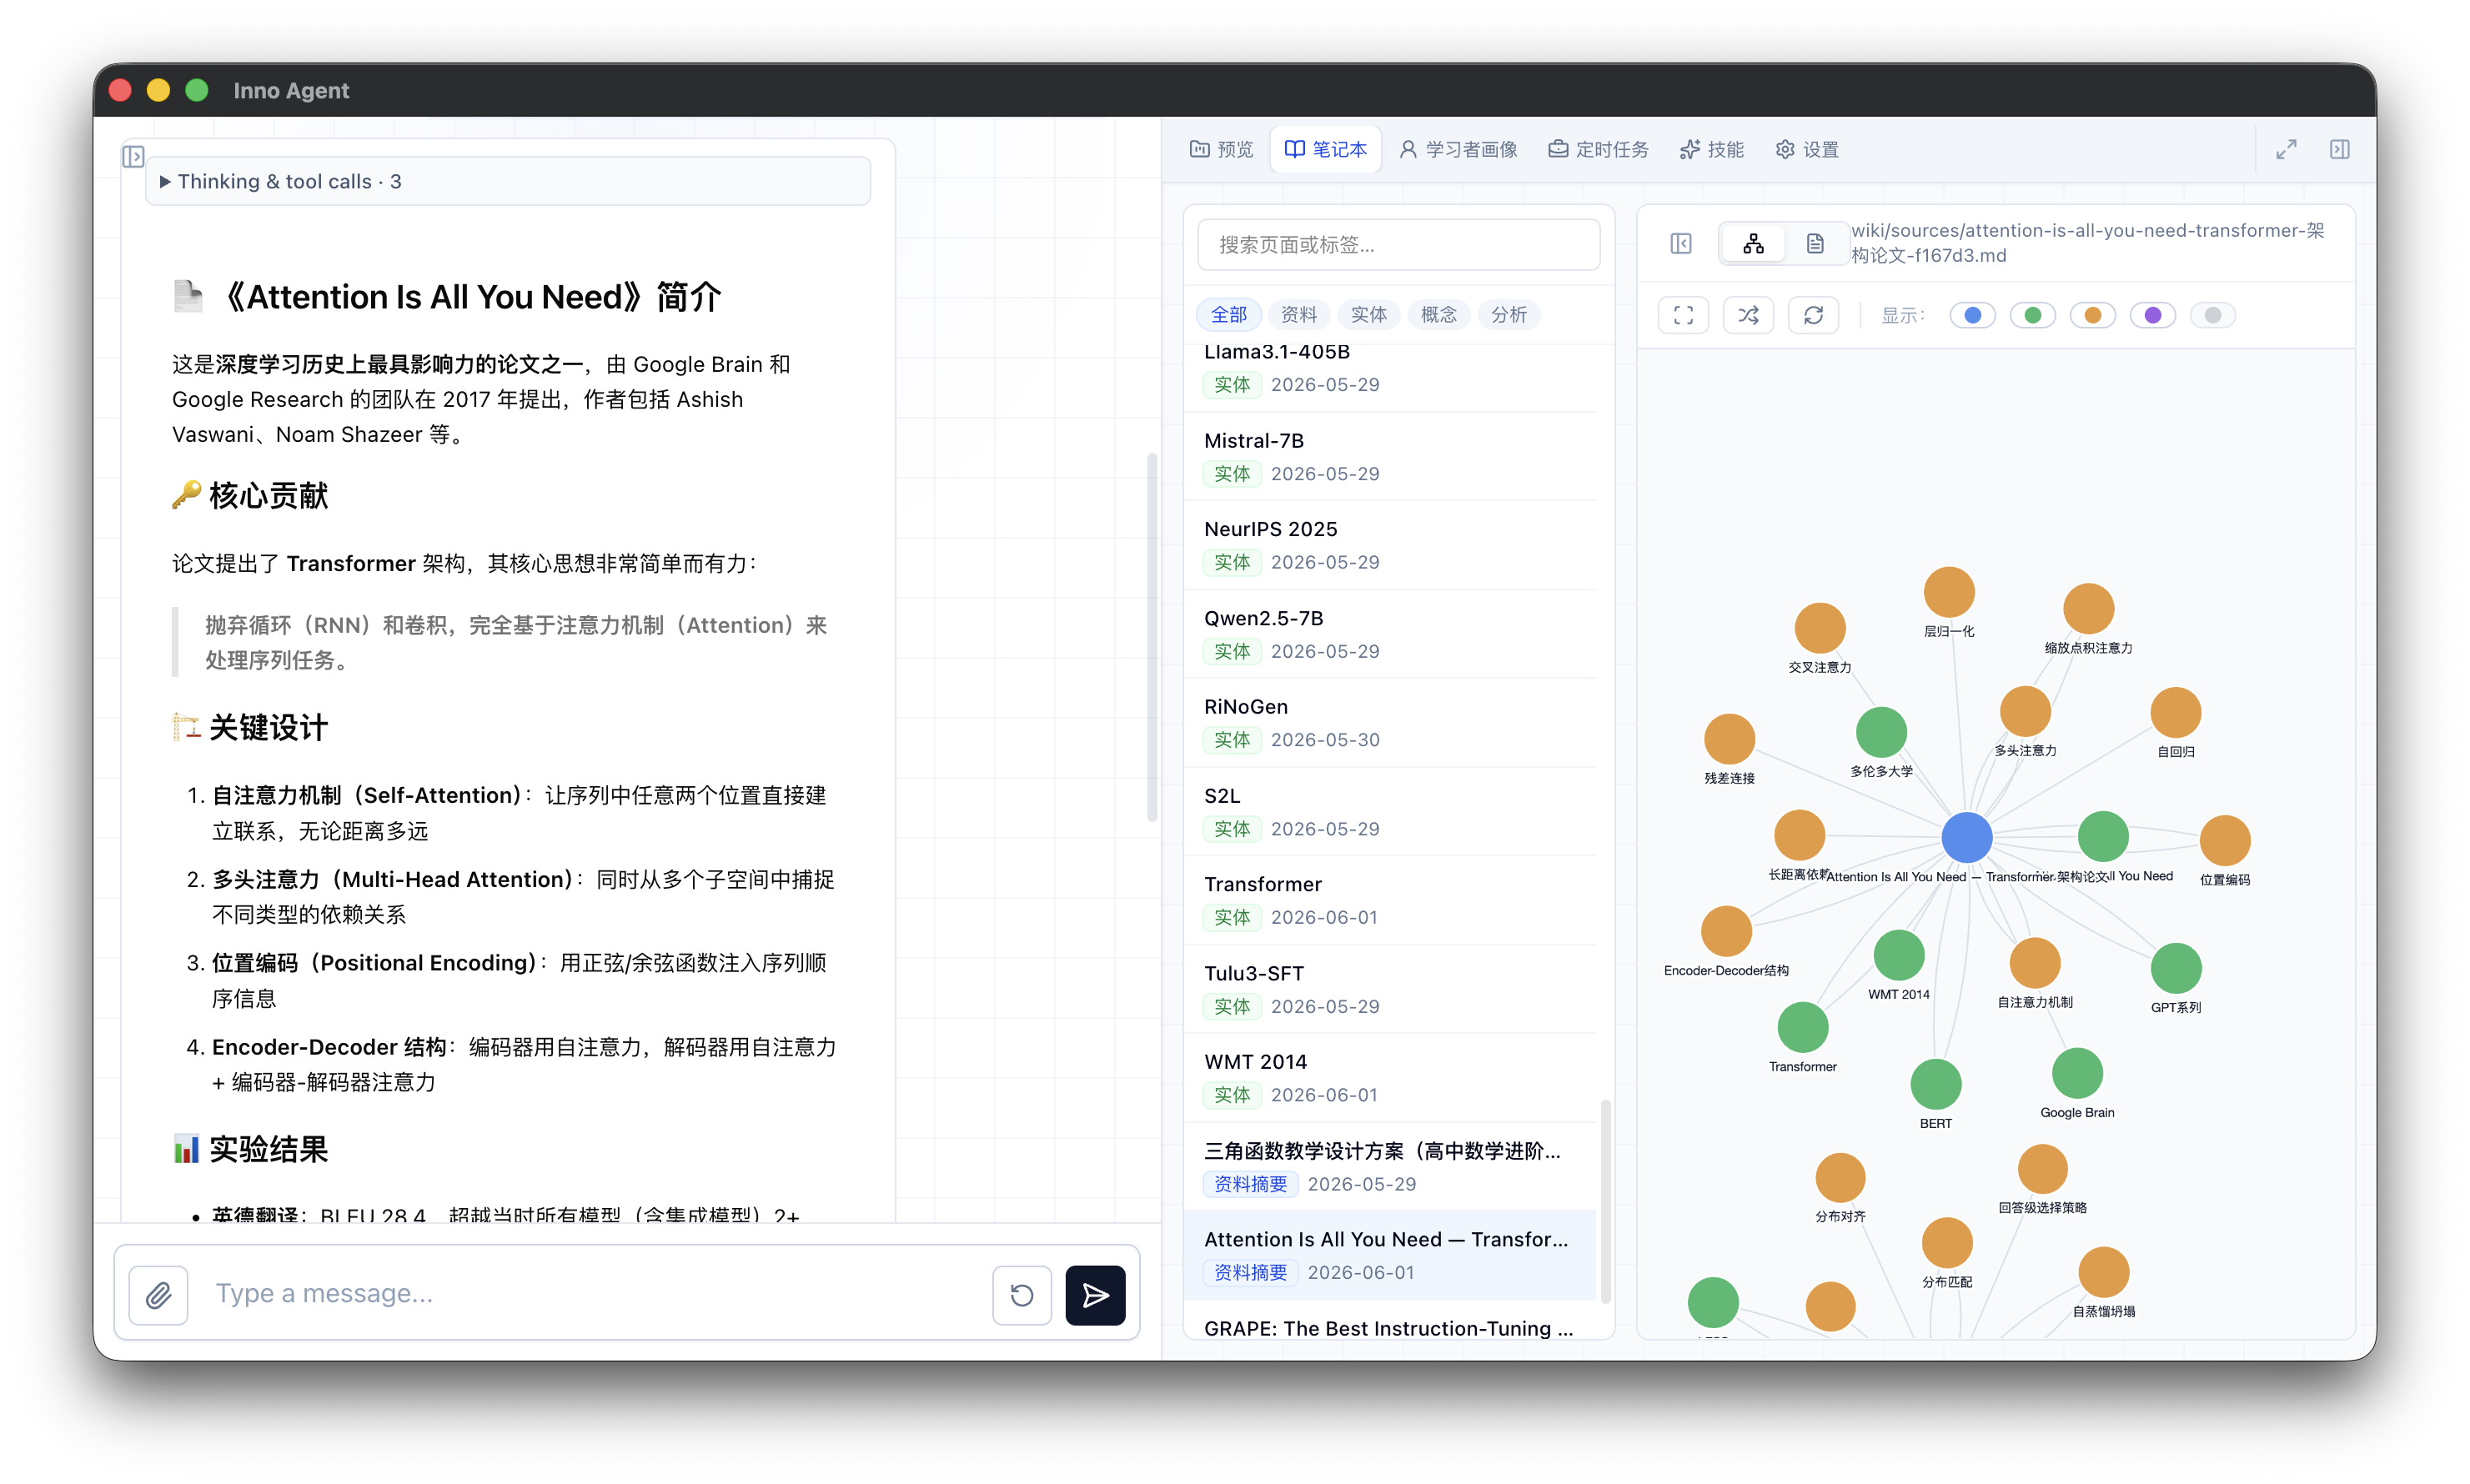The image size is (2470, 1484).
Task: Select the 交叉注意力 graph node
Action: click(x=1819, y=628)
